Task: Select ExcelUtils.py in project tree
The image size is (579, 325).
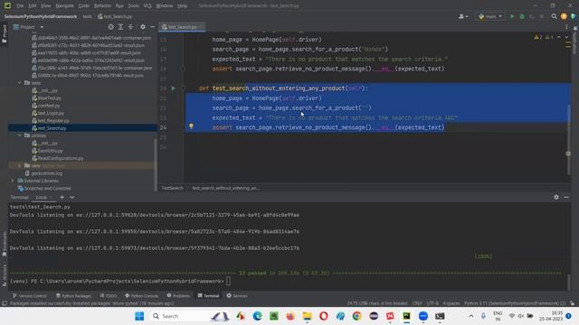Action: point(50,151)
